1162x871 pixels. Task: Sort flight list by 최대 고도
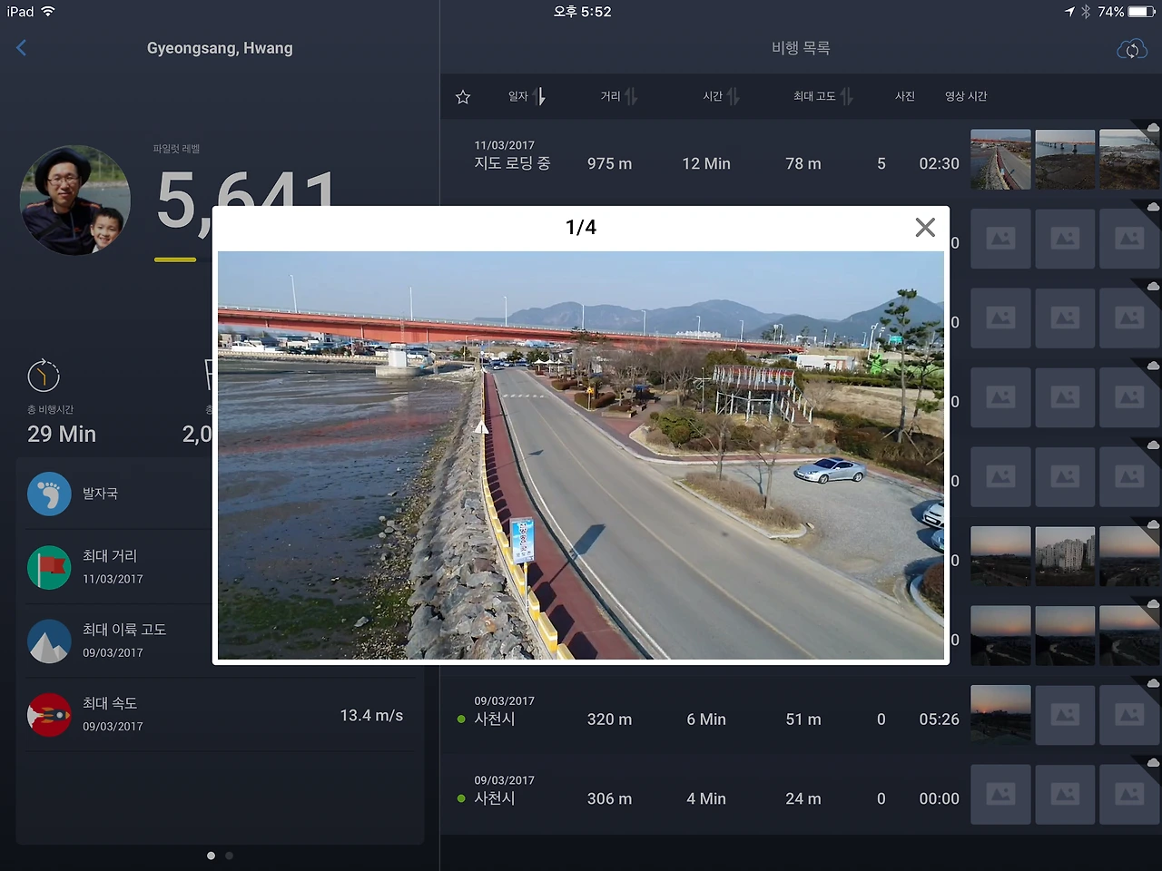[x=822, y=96]
